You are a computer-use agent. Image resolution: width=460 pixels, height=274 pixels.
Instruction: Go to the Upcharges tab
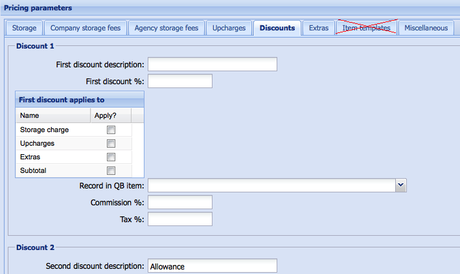coord(229,28)
